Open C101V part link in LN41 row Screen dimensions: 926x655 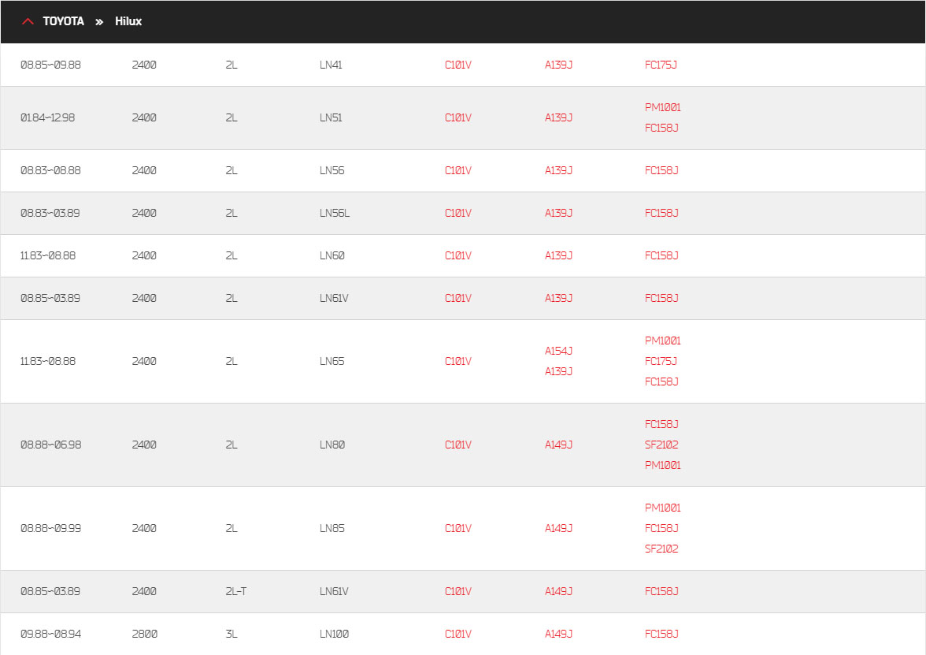[457, 65]
